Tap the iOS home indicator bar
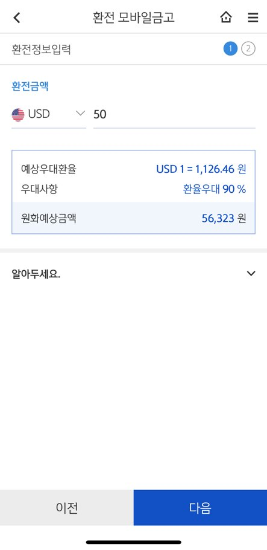The width and height of the screenshot is (267, 550). pos(134,542)
